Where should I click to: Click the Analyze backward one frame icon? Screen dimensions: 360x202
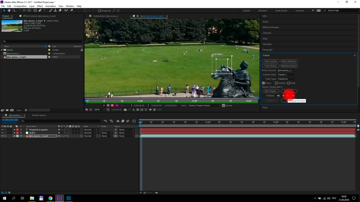(x=278, y=96)
